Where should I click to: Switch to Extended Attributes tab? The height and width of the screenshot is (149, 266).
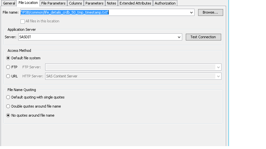(135, 3)
